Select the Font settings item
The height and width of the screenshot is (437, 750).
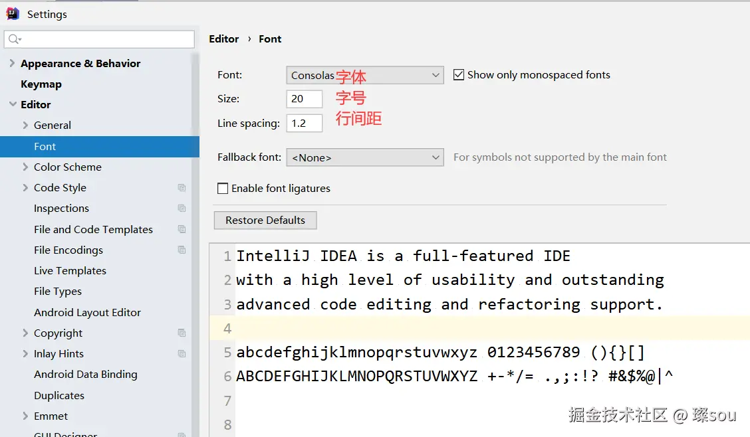pos(100,147)
